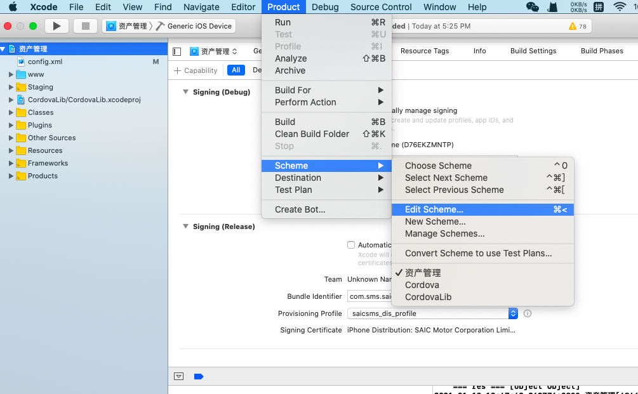The height and width of the screenshot is (394, 638).
Task: Open the Build Phases tab
Action: click(602, 51)
